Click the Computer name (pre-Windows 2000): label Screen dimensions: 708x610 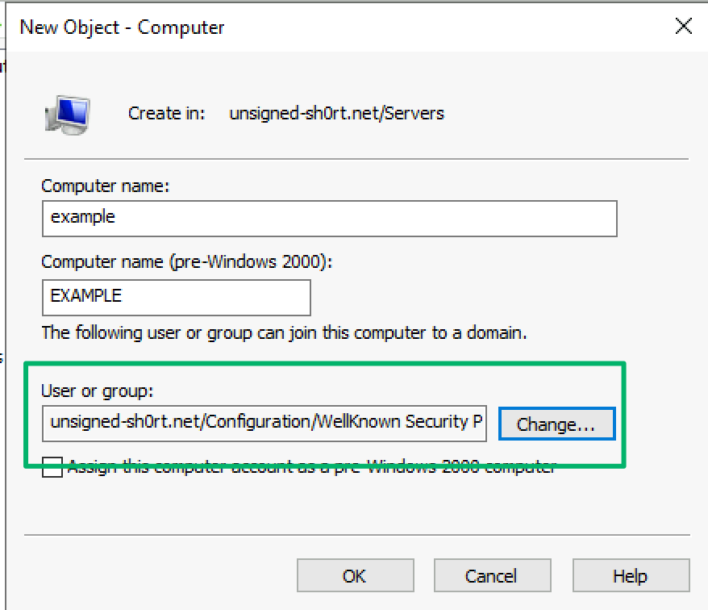click(186, 262)
